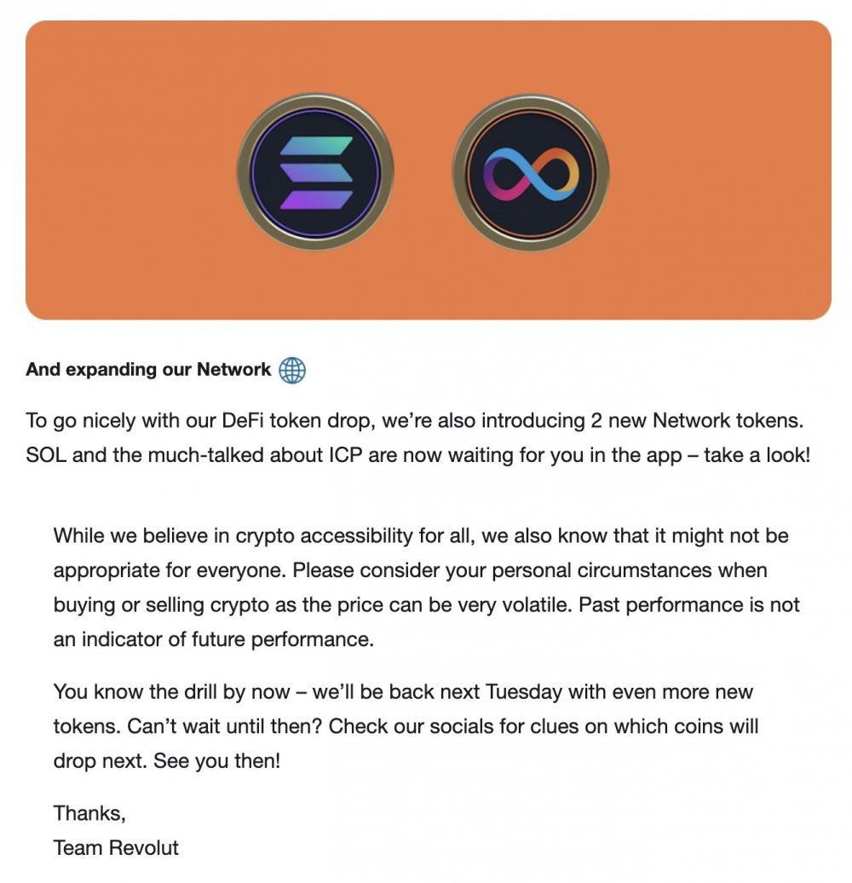Click '2 new Network tokens' phrase
The width and height of the screenshot is (852, 883).
tap(697, 421)
